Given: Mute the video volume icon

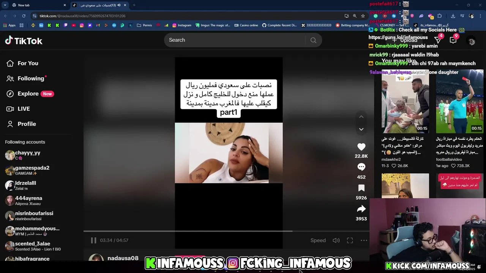Looking at the screenshot, I should pyautogui.click(x=336, y=240).
